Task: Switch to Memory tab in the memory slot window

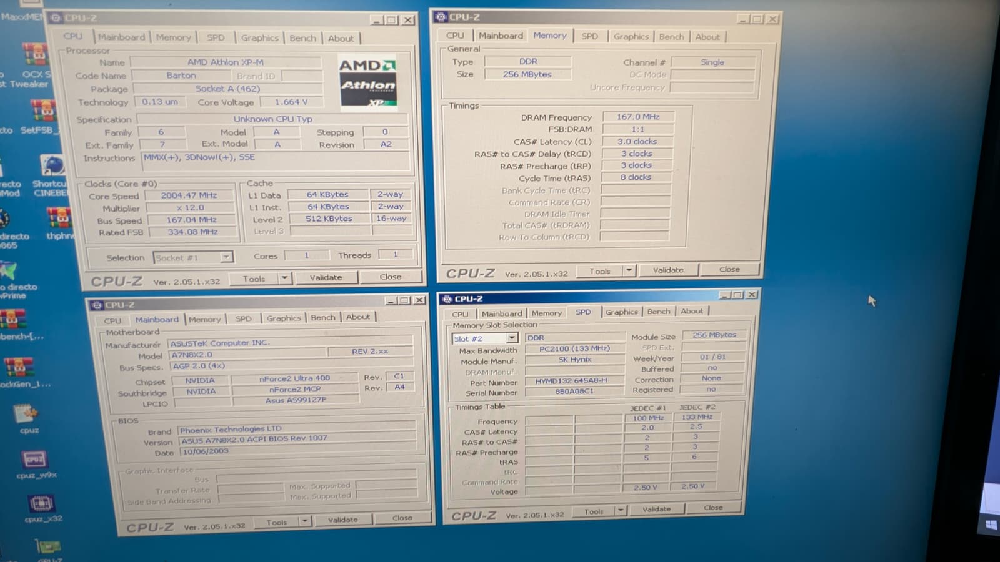Action: point(547,313)
